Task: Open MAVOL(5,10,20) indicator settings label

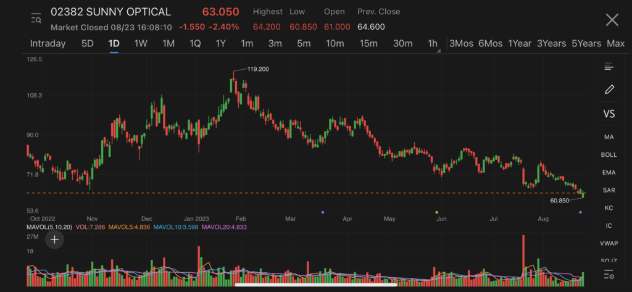Action: coord(49,227)
